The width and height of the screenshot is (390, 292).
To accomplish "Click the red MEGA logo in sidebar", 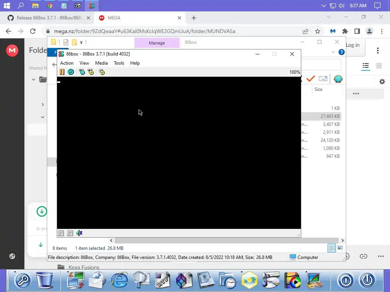I will click(x=12, y=51).
